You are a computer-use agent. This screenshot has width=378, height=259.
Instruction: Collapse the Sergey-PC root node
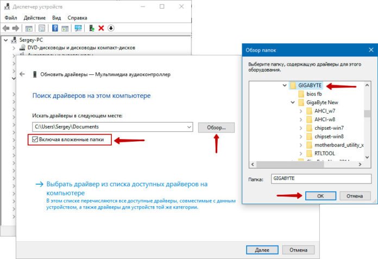[x=6, y=40]
